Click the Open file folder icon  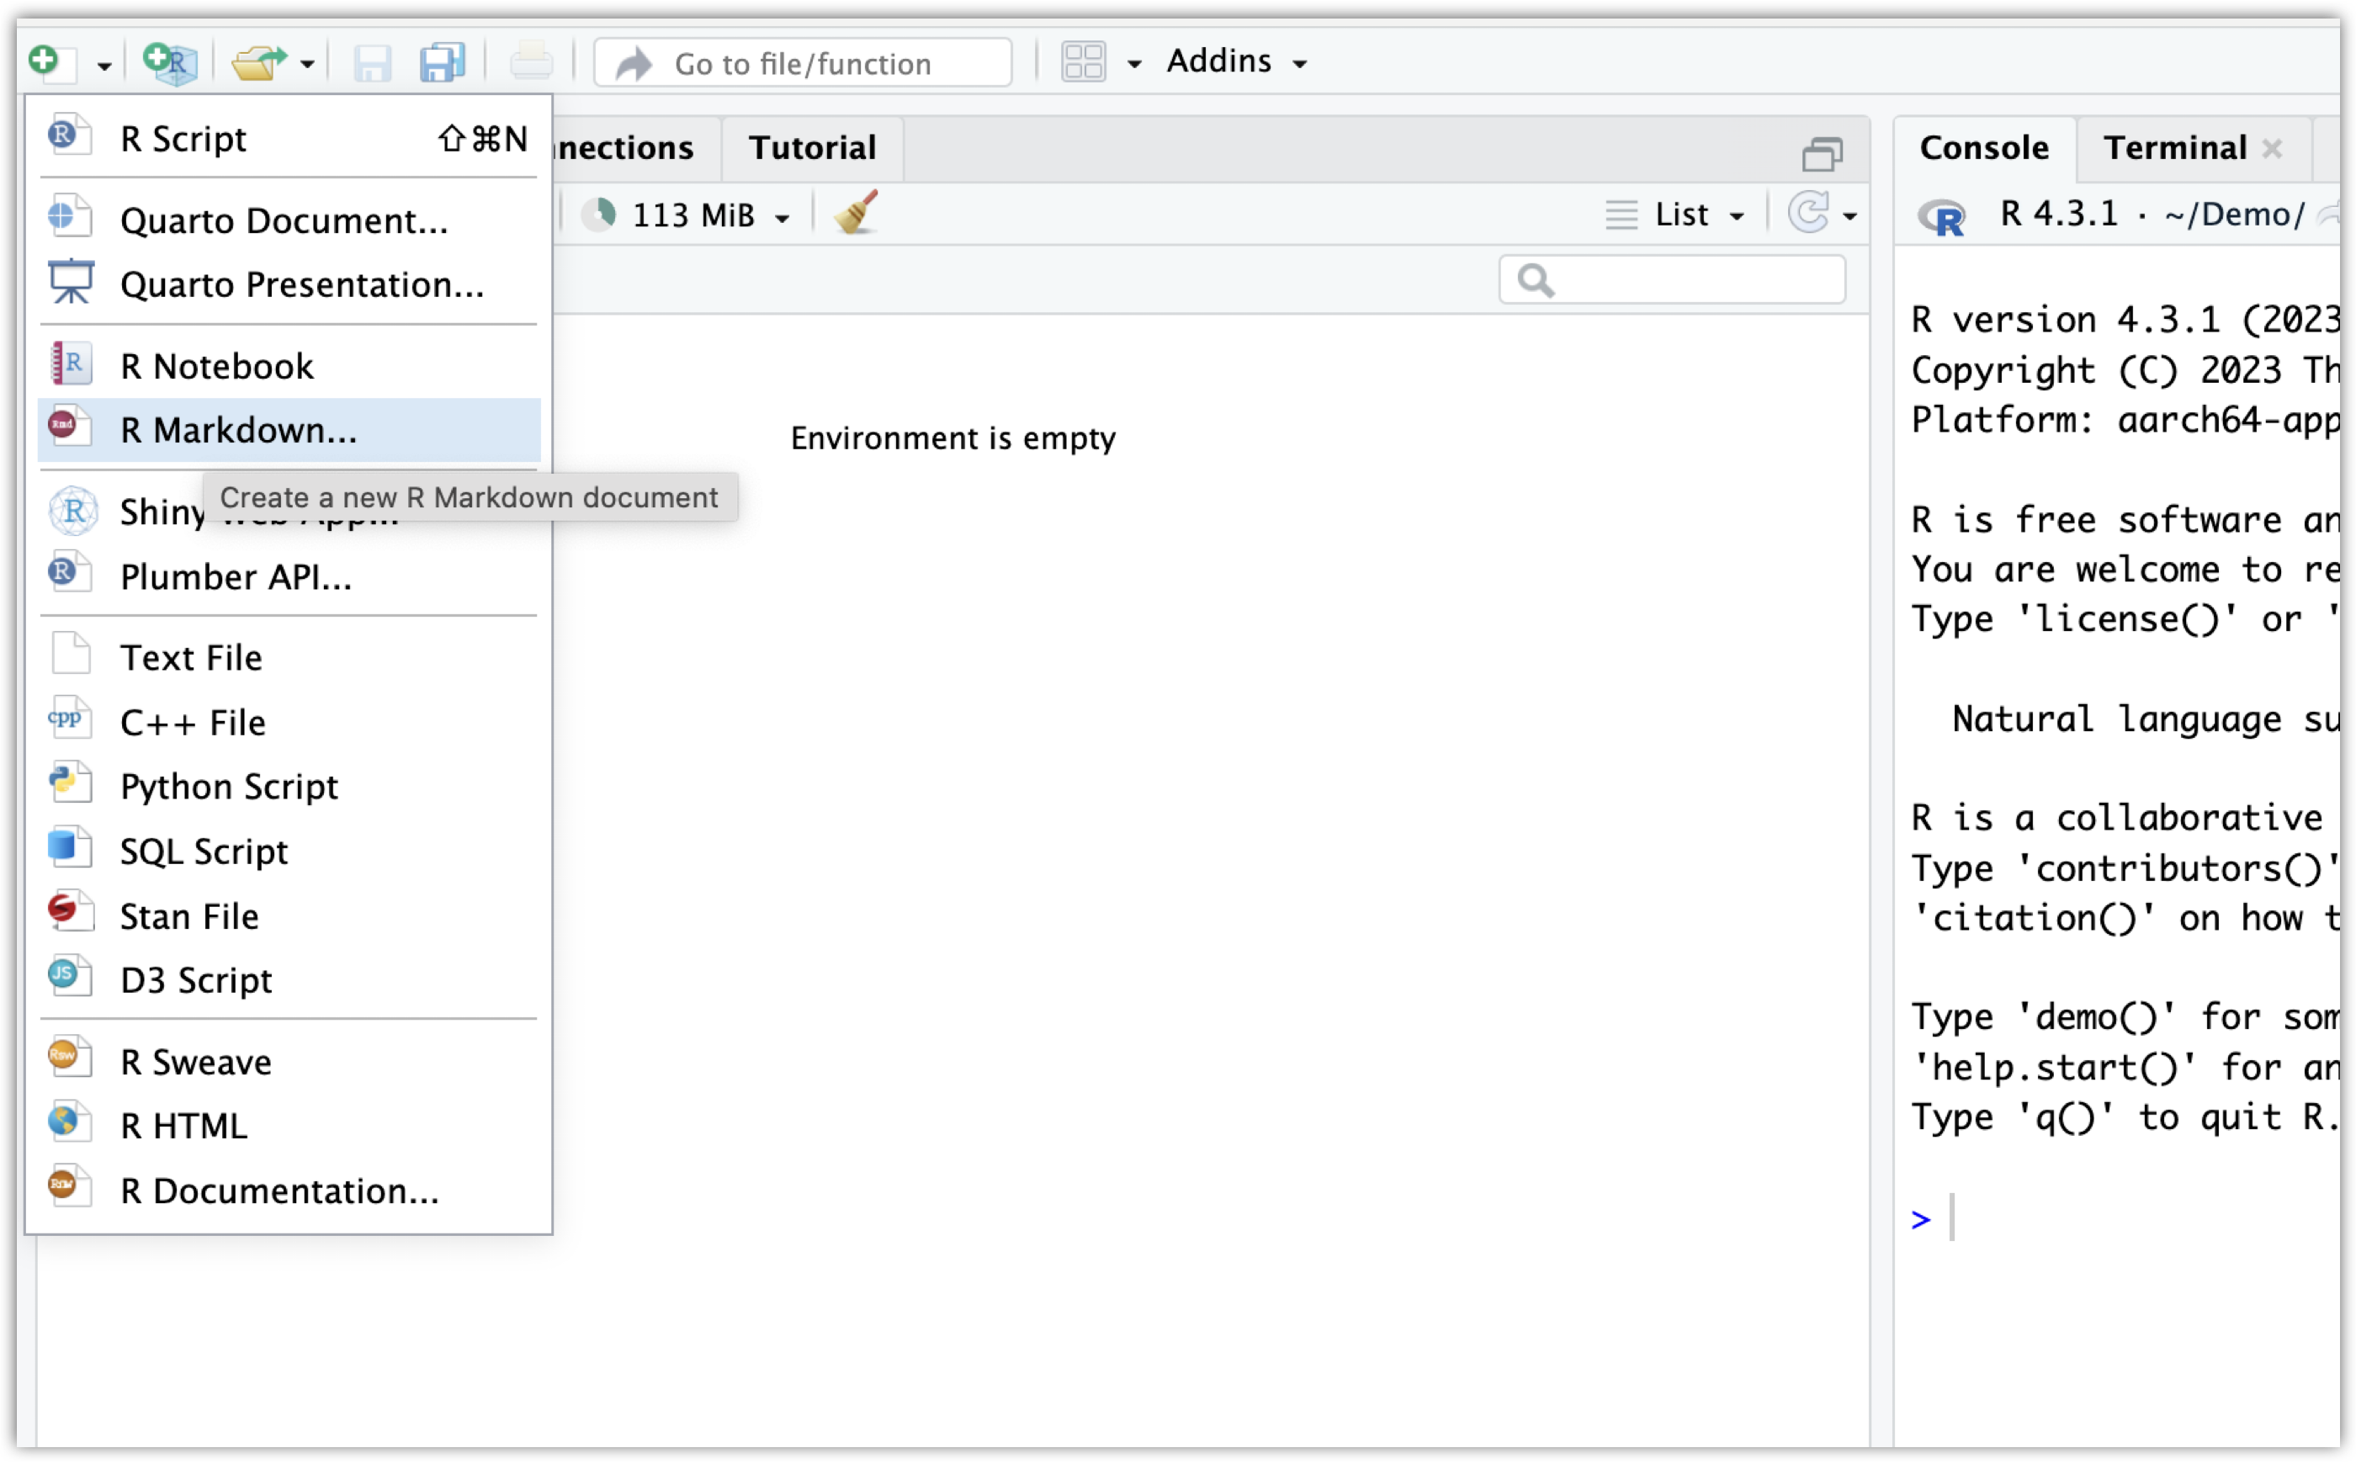tap(257, 63)
